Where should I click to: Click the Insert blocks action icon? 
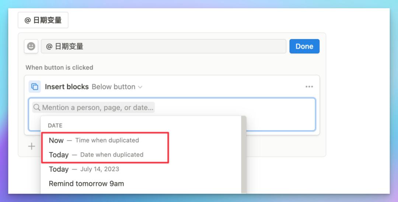tap(35, 87)
